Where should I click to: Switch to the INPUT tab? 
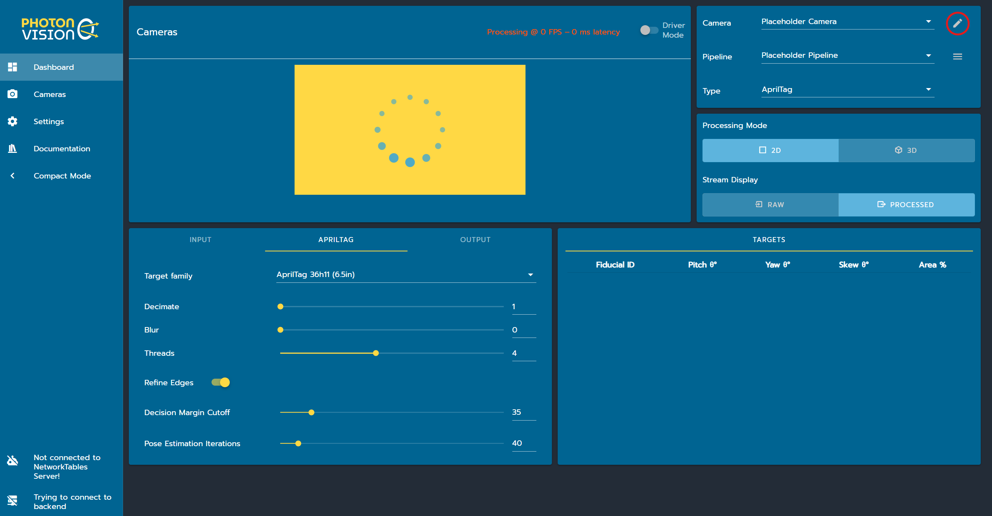[200, 240]
